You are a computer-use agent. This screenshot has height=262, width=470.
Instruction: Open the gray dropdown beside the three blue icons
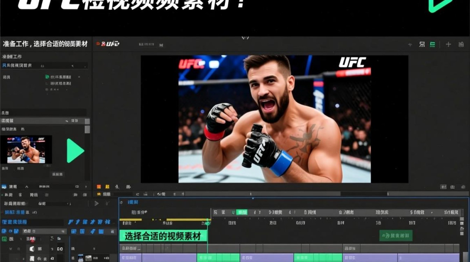click(44, 231)
